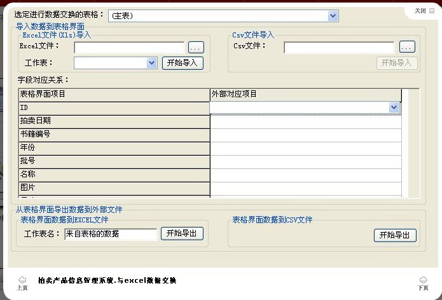The width and height of the screenshot is (442, 300).
Task: Click the Csv file path input field
Action: (339, 47)
